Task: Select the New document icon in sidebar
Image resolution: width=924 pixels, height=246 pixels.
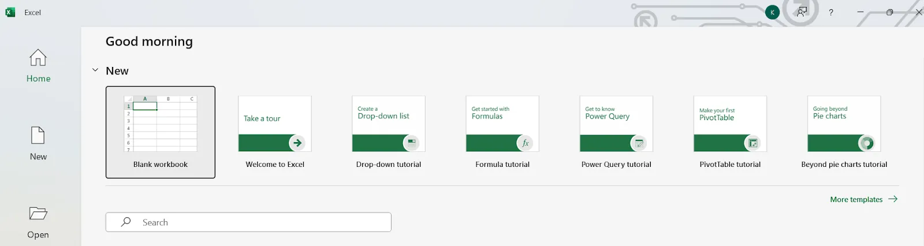Action: pyautogui.click(x=38, y=135)
